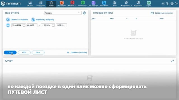Click the Отчёт column header in ready reports
The image size is (179, 100).
coord(161,19)
